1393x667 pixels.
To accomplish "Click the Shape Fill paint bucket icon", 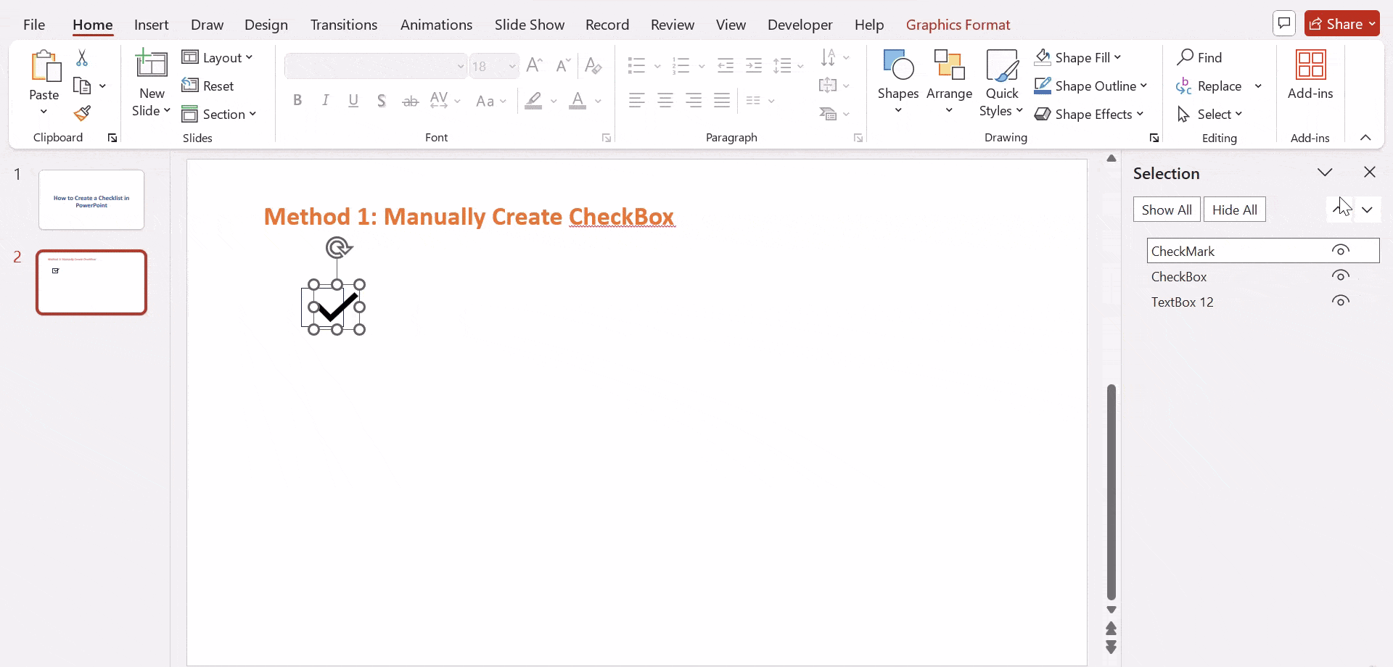I will [x=1043, y=57].
